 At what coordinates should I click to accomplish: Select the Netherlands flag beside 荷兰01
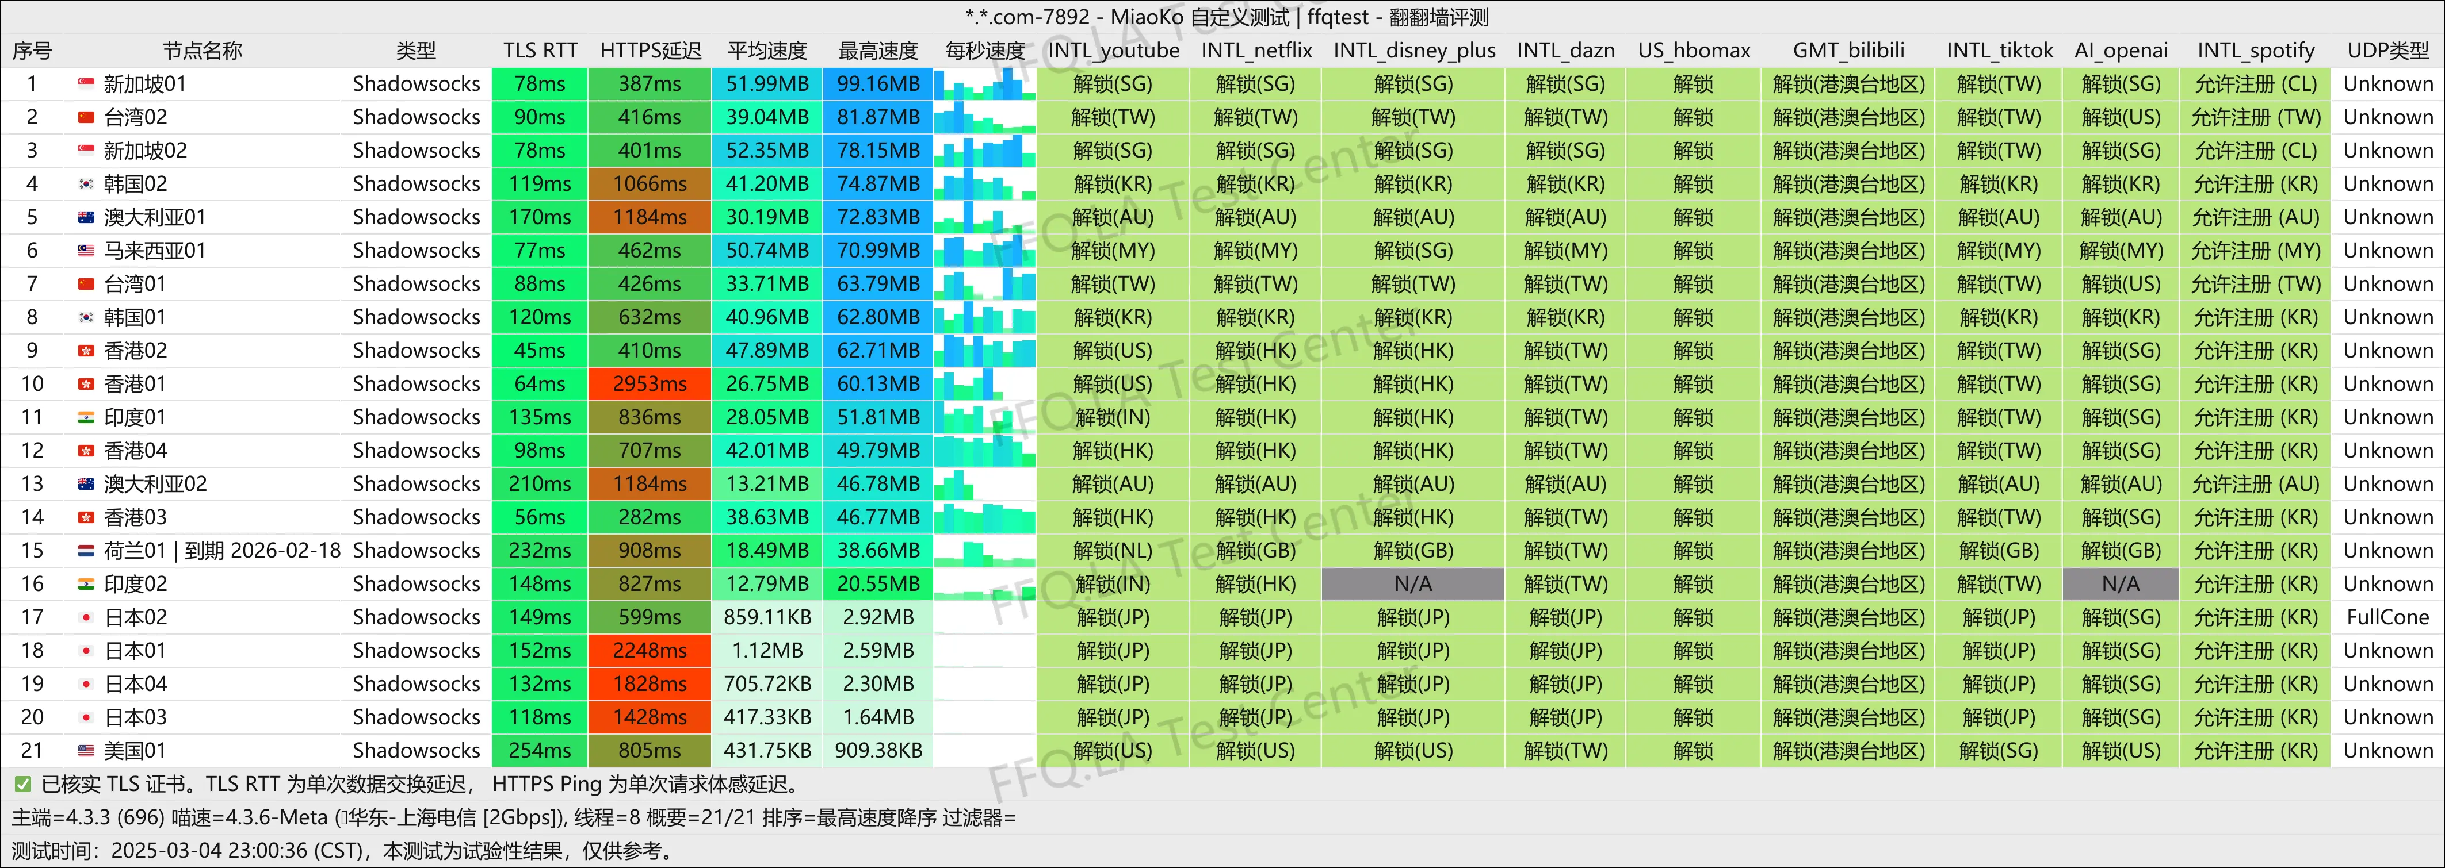[85, 550]
